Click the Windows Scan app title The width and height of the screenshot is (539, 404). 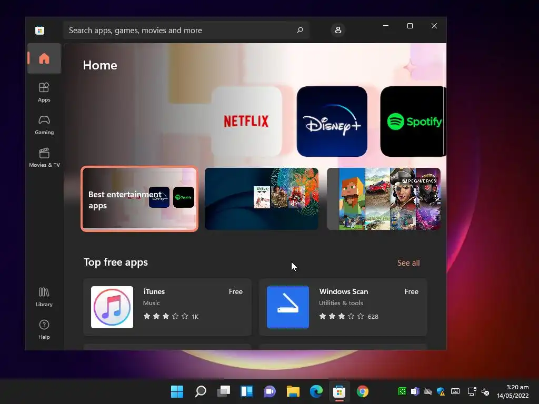[x=343, y=291]
